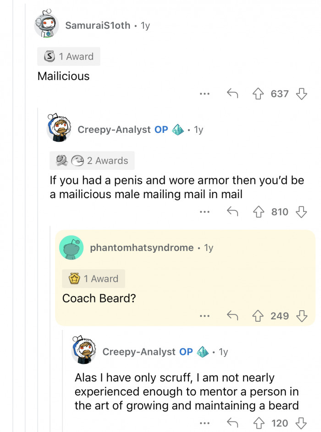Open the three-dot menu on the 810-vote comment
Image resolution: width=321 pixels, height=432 pixels.
[205, 212]
